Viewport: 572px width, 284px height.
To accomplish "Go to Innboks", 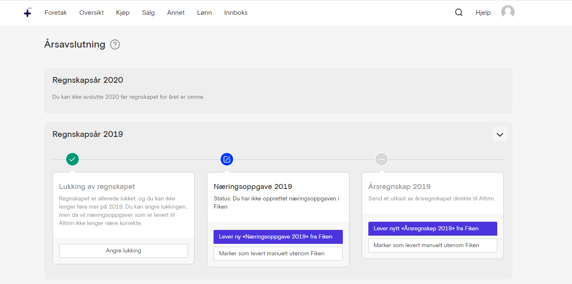I will coord(236,13).
